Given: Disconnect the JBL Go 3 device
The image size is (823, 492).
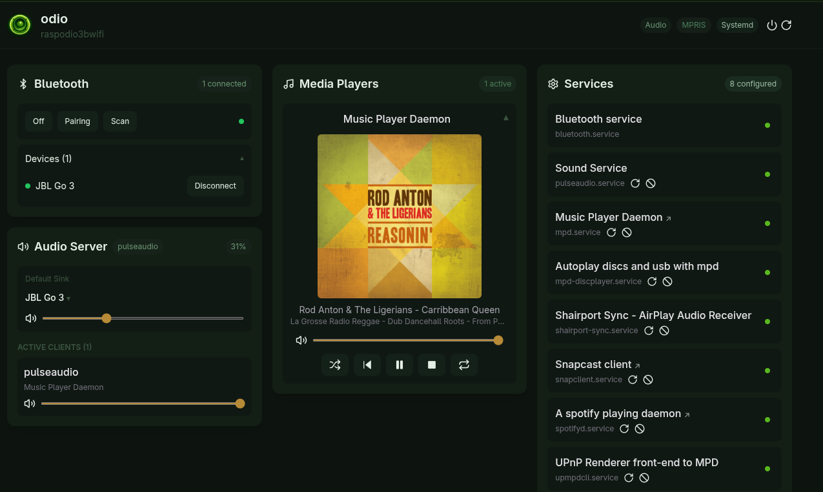Looking at the screenshot, I should [x=216, y=186].
